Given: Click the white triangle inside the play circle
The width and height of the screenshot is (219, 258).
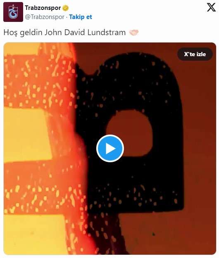Looking at the screenshot, I should [110, 149].
